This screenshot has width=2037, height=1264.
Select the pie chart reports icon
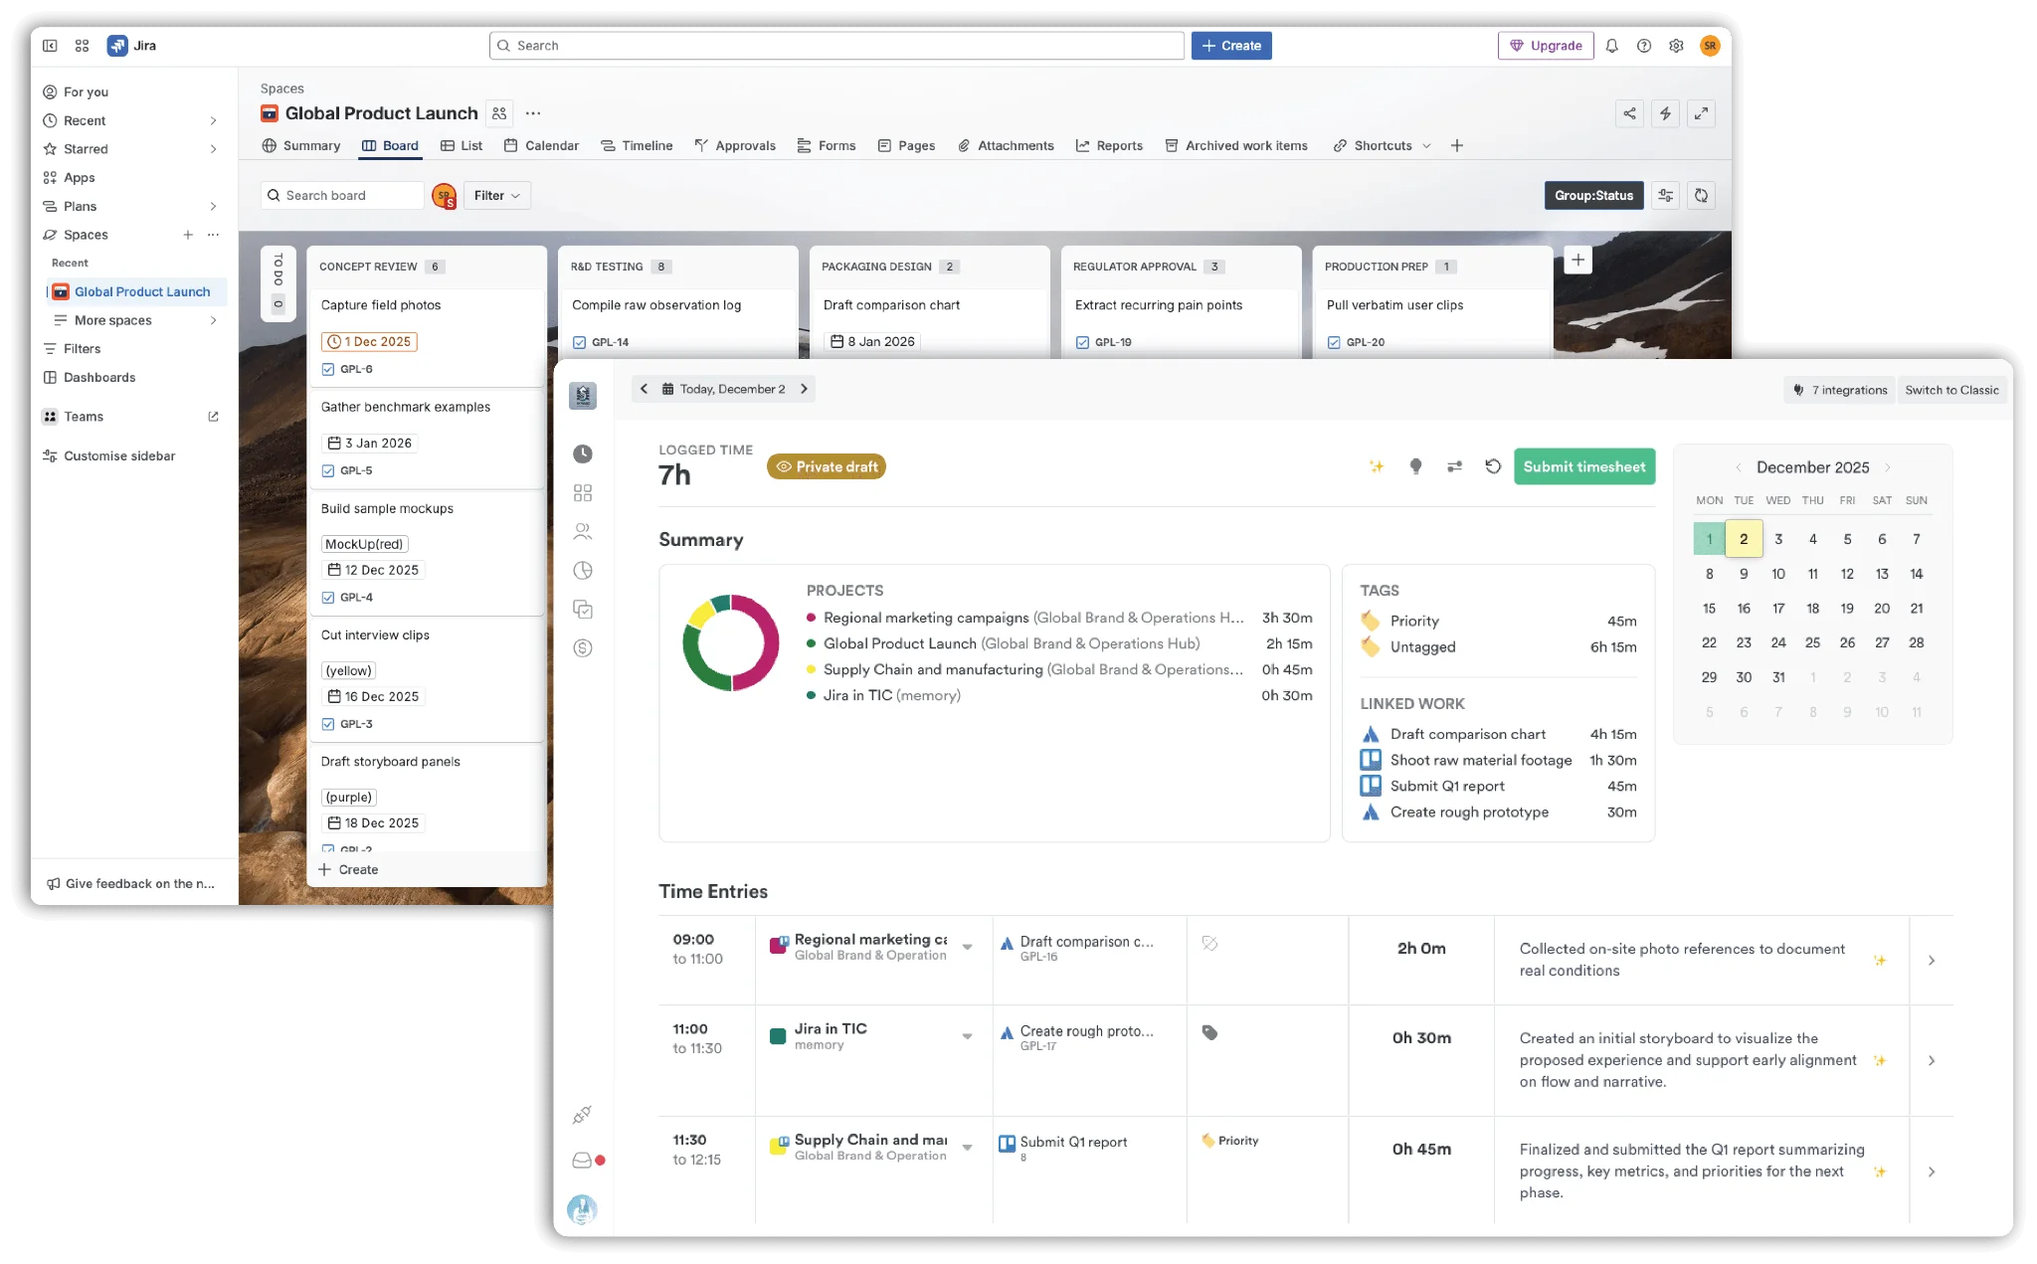(583, 570)
